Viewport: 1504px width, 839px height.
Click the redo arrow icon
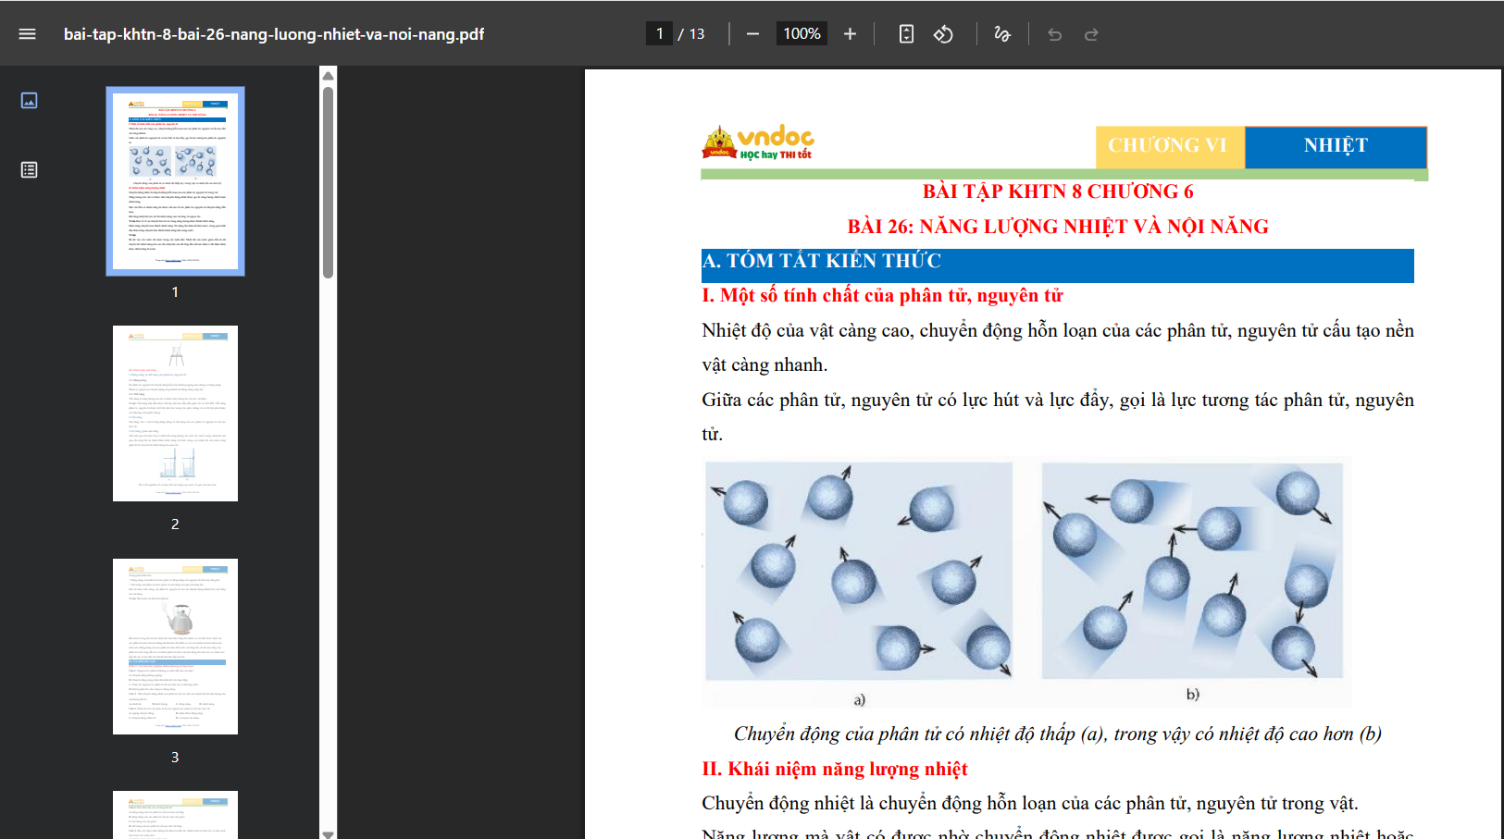click(1091, 34)
